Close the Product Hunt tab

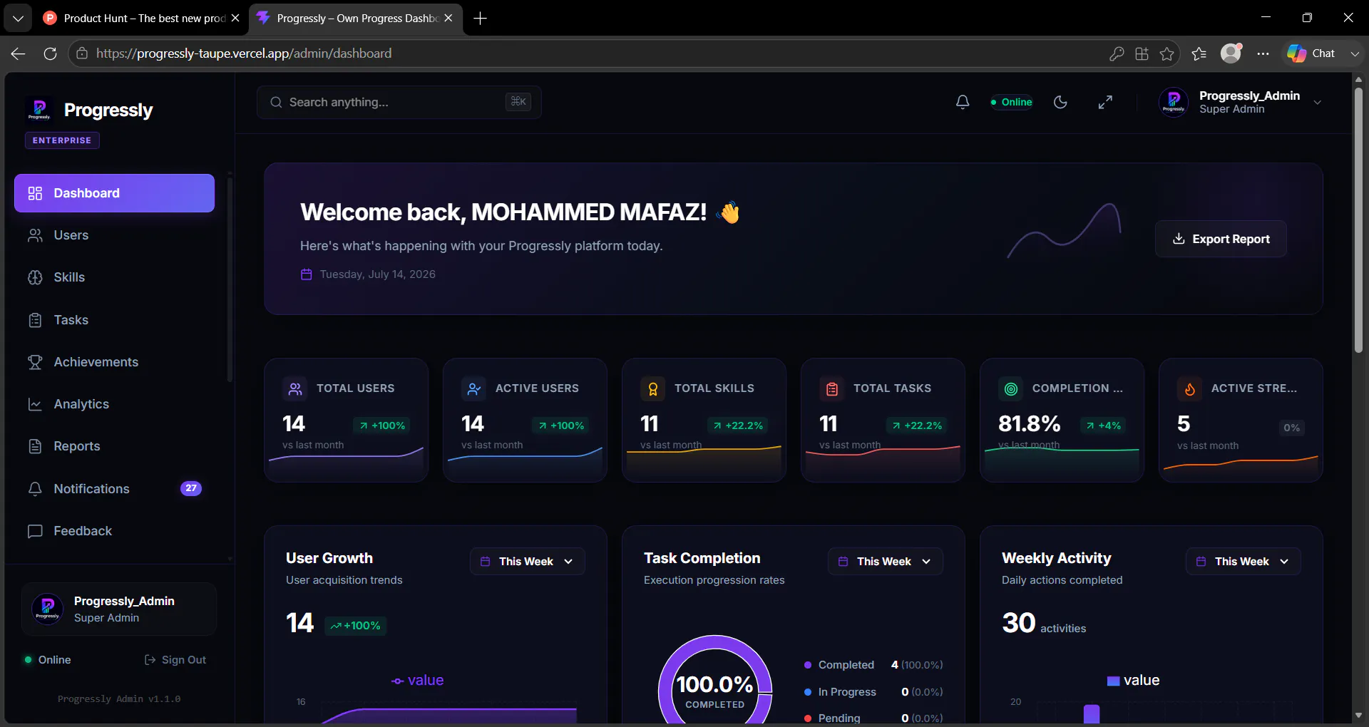[x=235, y=19]
